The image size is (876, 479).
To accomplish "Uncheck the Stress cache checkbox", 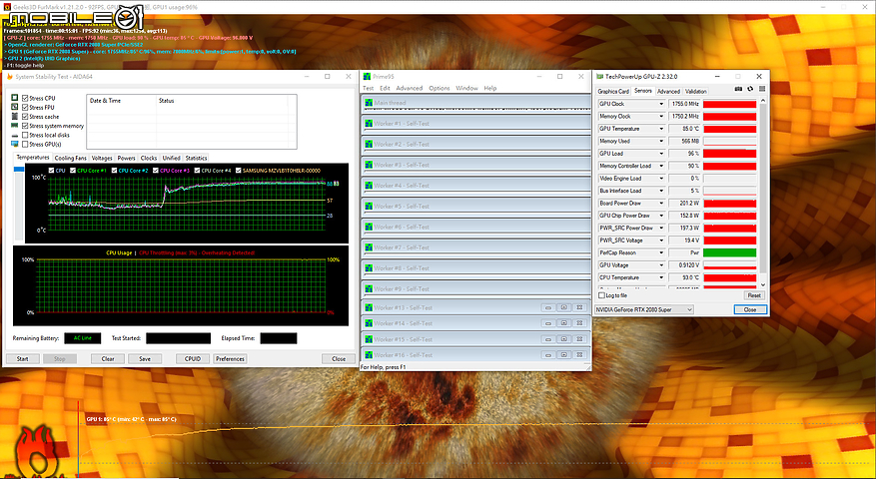I will (x=25, y=117).
